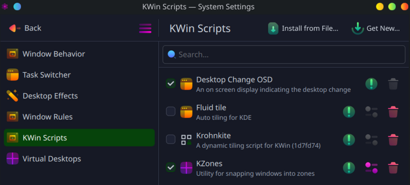Select KWin Scripts in sidebar
Viewport: 410px width, 185px height.
(79, 137)
